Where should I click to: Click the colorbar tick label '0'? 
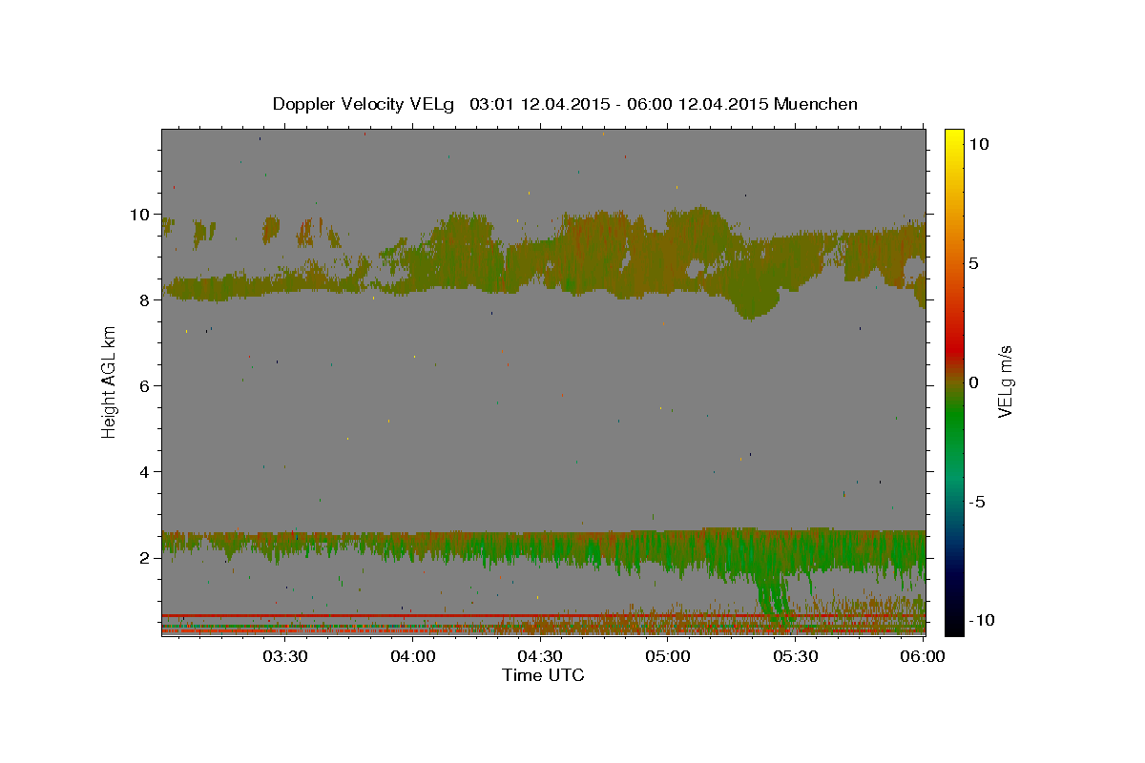(972, 382)
